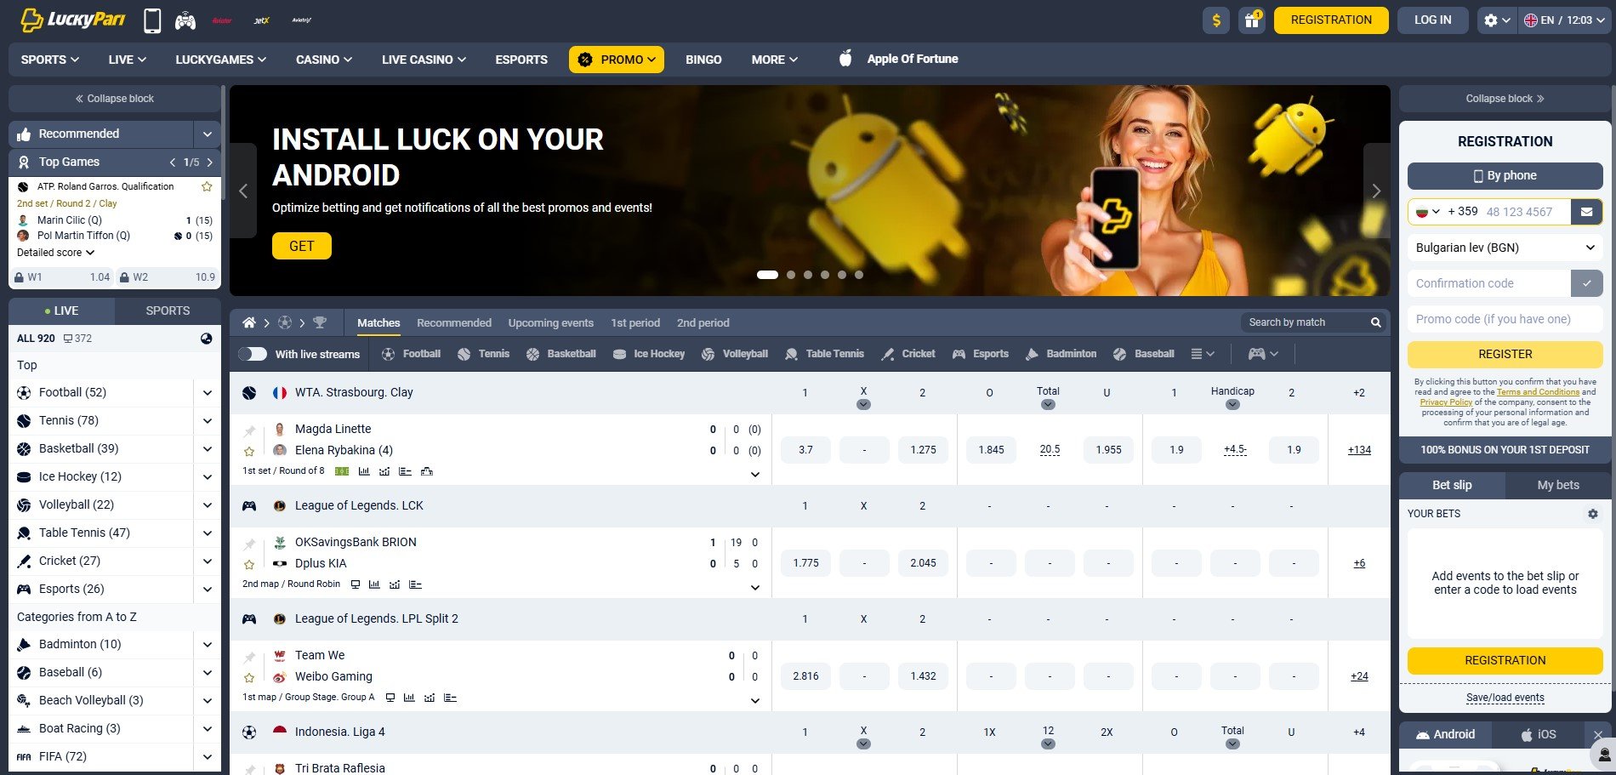Select the last banner slide dot

(x=859, y=275)
